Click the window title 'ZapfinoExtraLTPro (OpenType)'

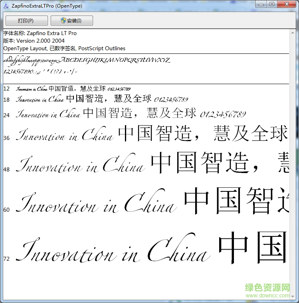[47, 6]
